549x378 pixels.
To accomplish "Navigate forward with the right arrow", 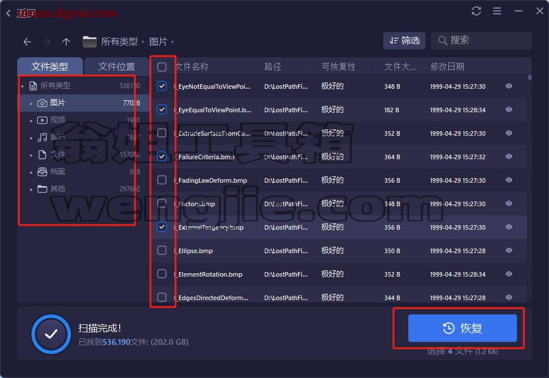I will click(46, 42).
